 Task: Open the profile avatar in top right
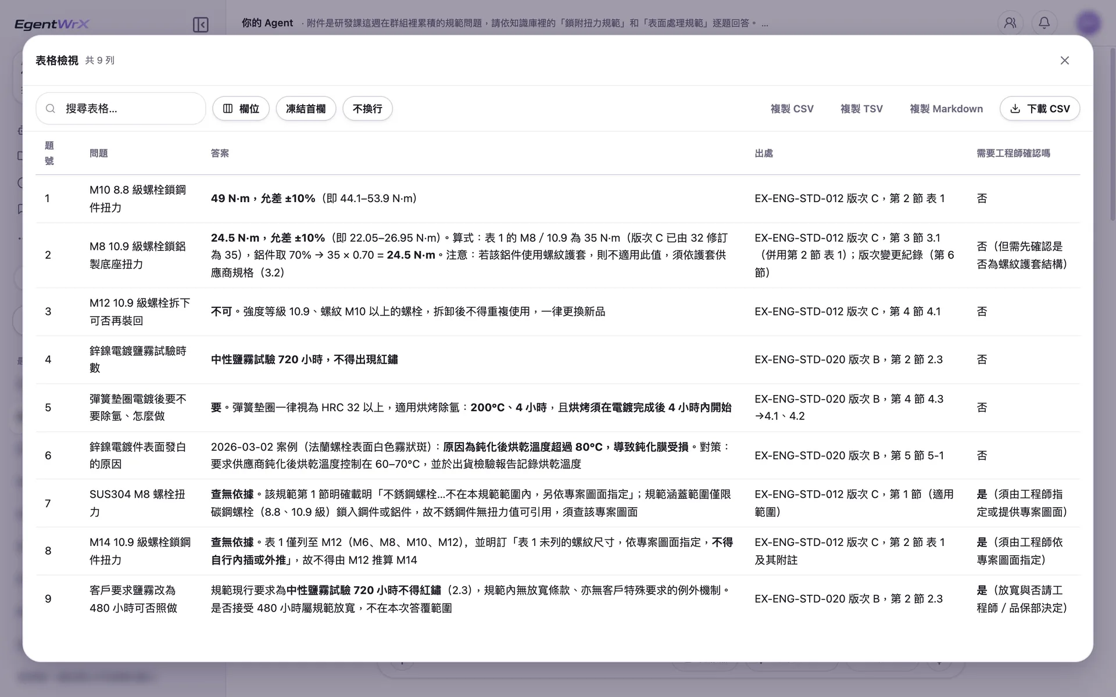(x=1088, y=23)
